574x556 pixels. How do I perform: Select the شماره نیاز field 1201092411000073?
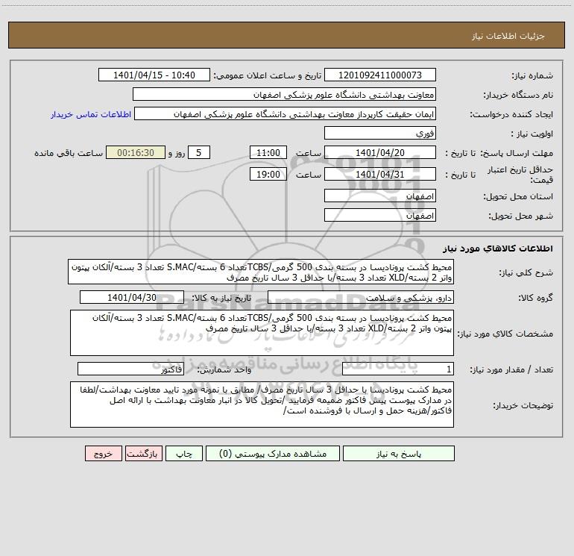click(x=380, y=75)
